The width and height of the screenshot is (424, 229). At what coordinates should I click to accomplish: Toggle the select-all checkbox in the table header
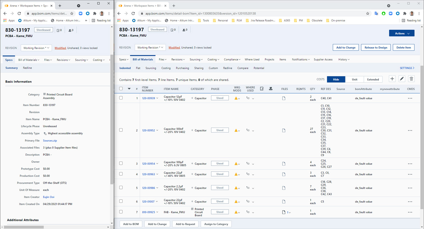(121, 89)
